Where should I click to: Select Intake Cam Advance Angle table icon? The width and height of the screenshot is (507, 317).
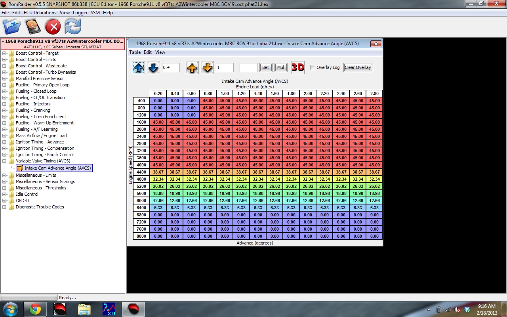(20, 168)
